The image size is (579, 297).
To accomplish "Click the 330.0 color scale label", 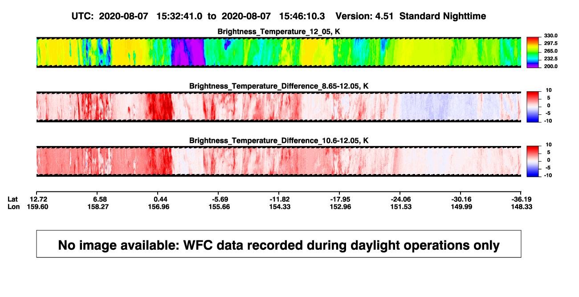I will point(551,36).
